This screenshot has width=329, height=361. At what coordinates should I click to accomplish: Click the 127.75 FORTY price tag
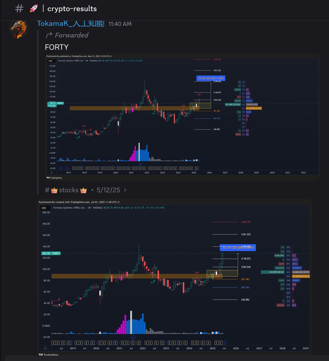pos(51,253)
